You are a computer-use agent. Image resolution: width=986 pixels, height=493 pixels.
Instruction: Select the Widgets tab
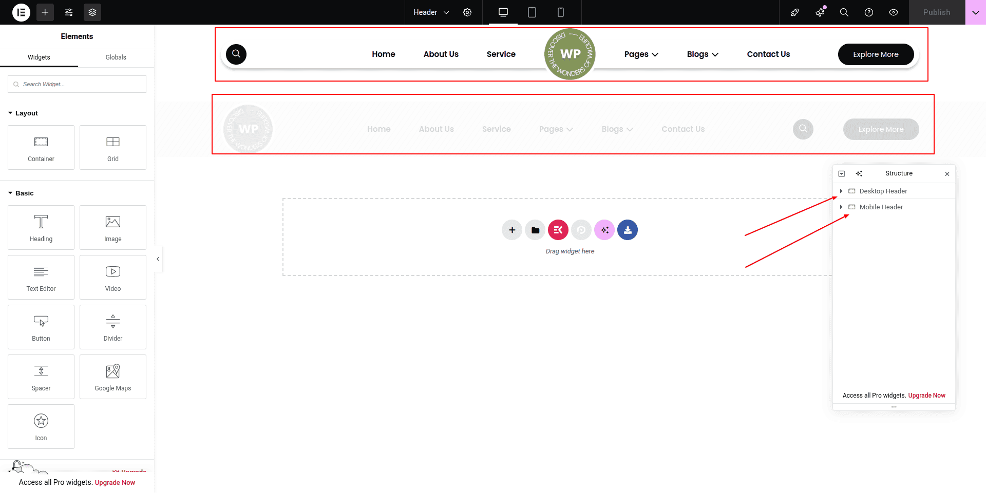click(x=39, y=57)
